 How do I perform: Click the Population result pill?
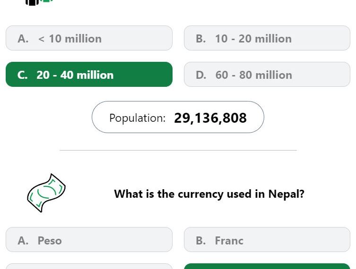[178, 117]
